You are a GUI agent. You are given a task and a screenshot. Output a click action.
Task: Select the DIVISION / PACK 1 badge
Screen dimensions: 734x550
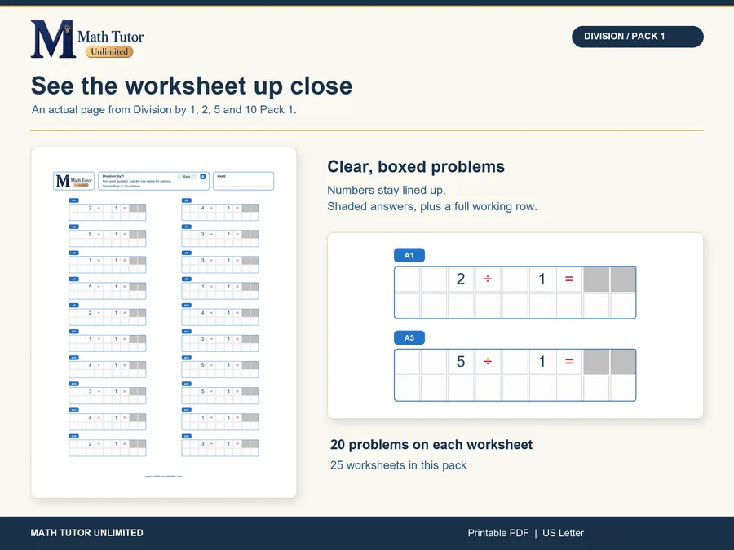(x=637, y=37)
